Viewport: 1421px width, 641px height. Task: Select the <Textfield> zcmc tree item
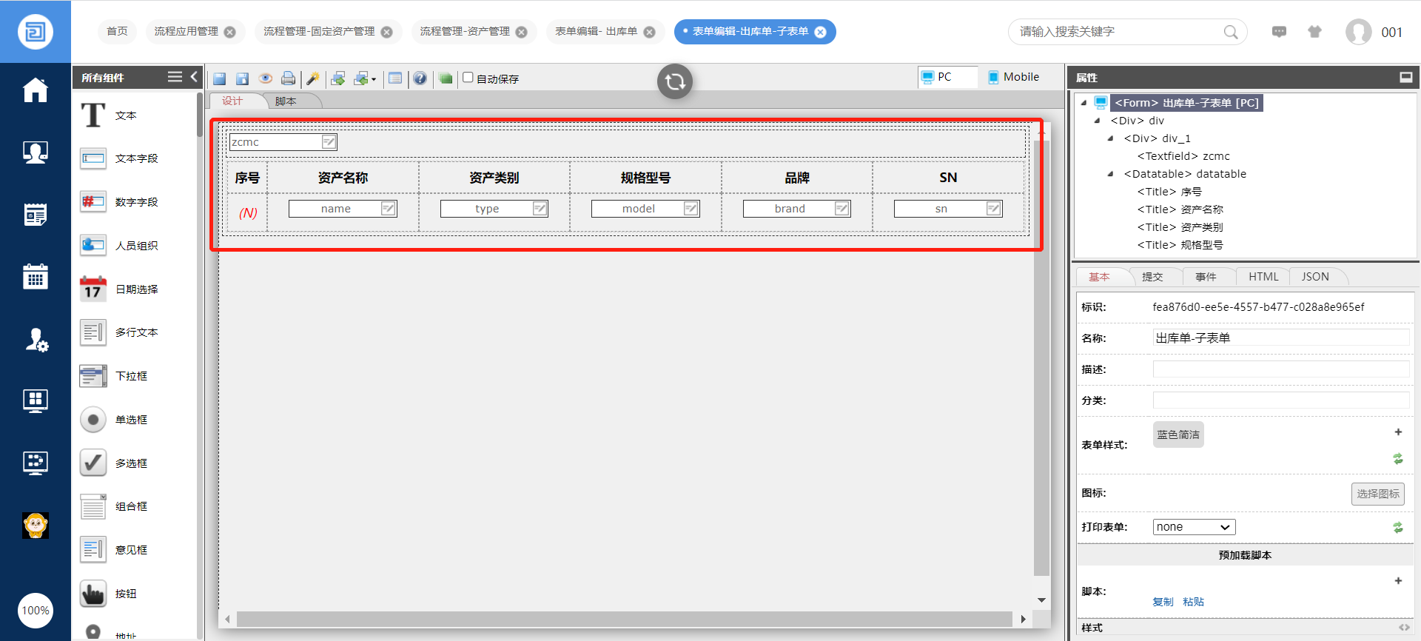point(1183,156)
